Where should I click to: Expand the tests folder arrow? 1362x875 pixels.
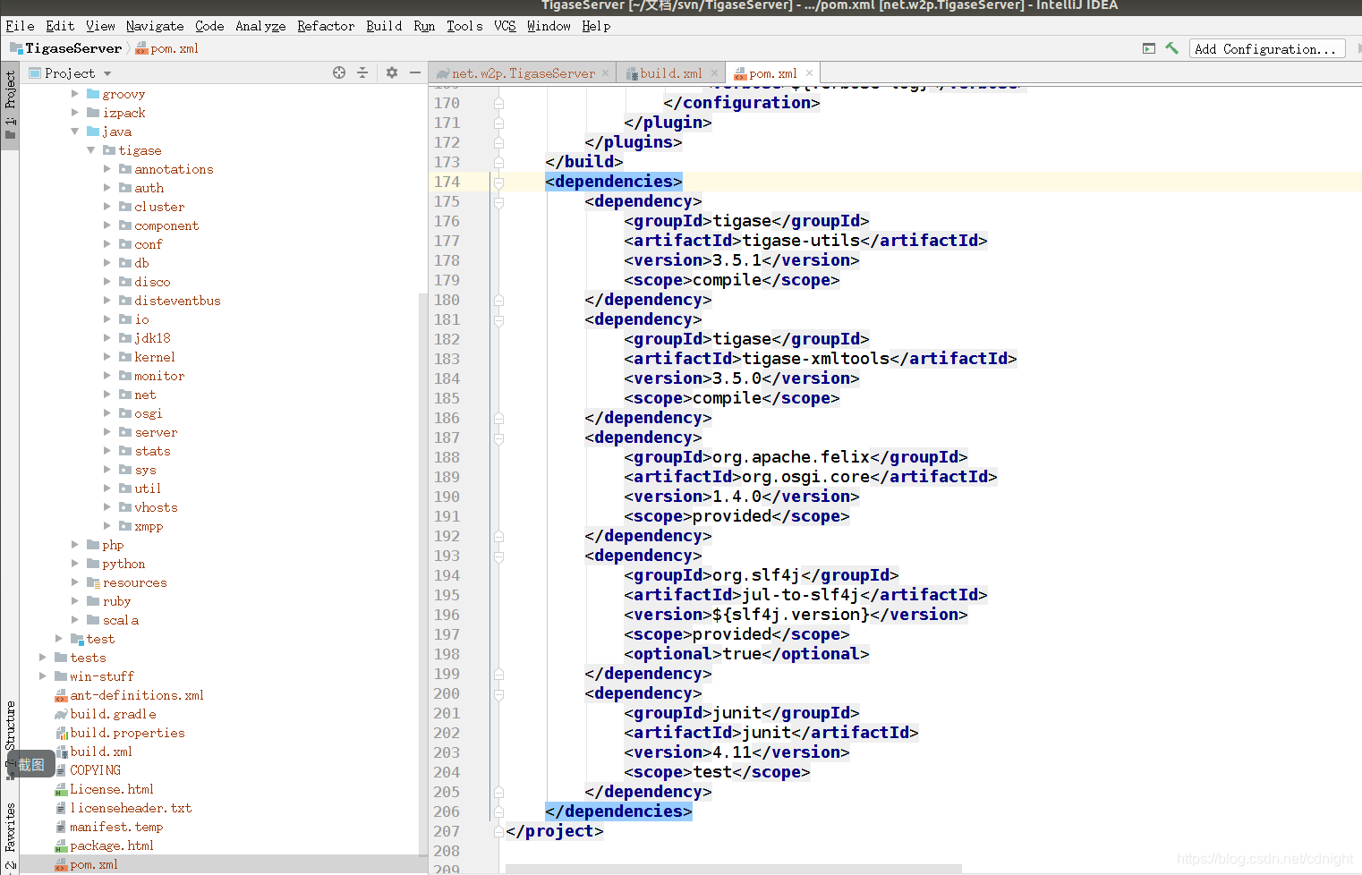pyautogui.click(x=43, y=658)
